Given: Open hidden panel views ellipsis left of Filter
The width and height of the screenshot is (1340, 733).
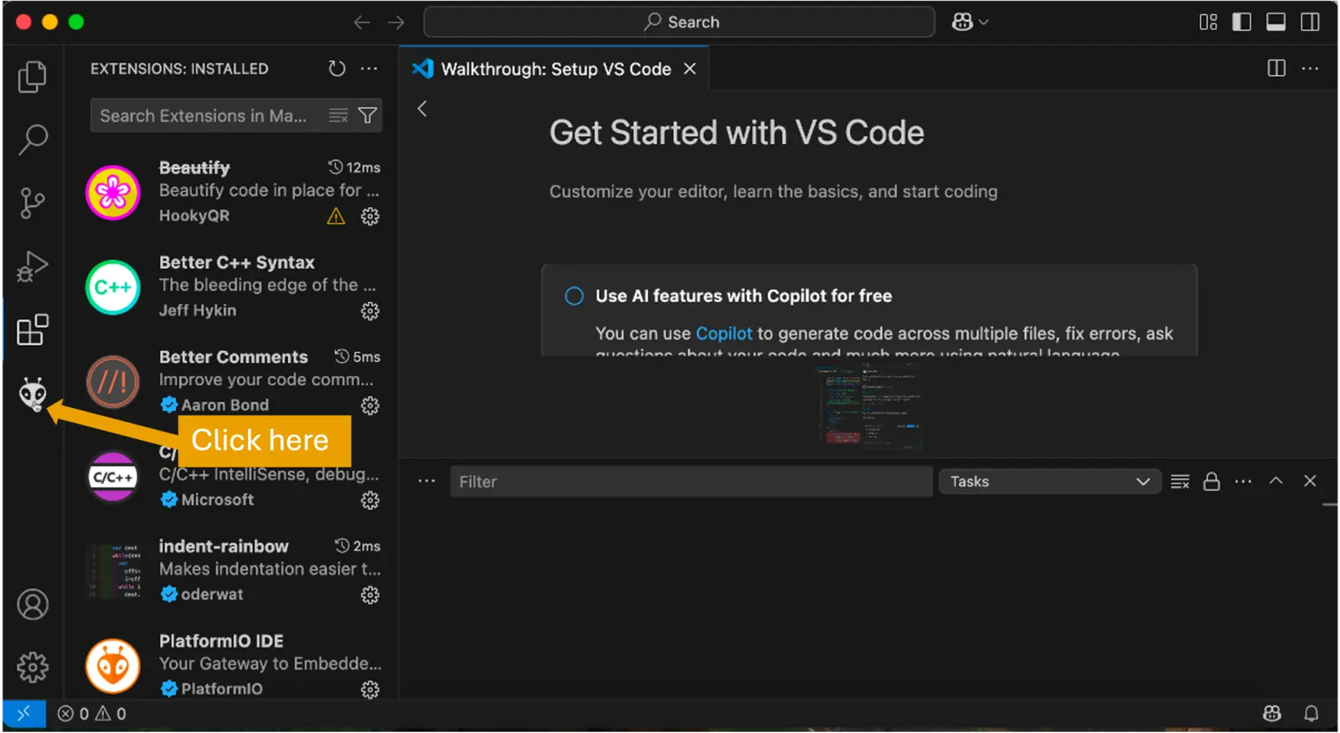Looking at the screenshot, I should click(x=427, y=482).
